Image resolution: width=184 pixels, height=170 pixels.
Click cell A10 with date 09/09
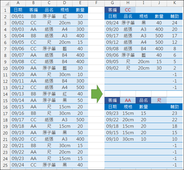(x=18, y=68)
